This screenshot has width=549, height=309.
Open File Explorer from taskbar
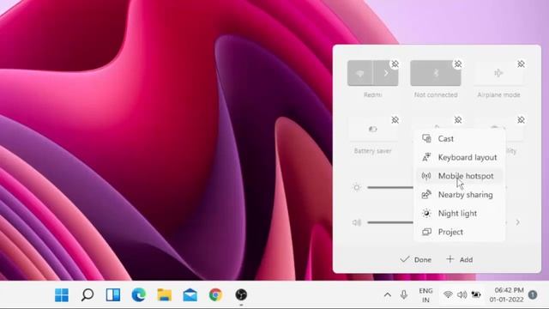(x=164, y=295)
